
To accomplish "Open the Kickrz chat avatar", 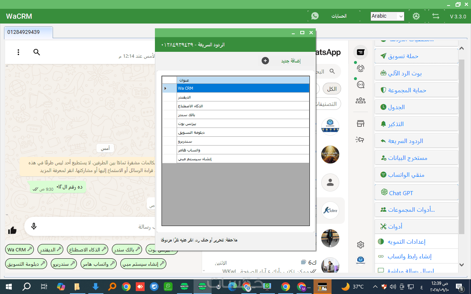I will point(330,211).
